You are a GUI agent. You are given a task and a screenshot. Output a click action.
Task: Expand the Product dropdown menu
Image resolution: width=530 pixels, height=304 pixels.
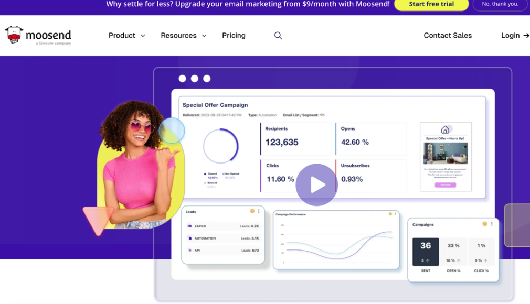pos(126,36)
